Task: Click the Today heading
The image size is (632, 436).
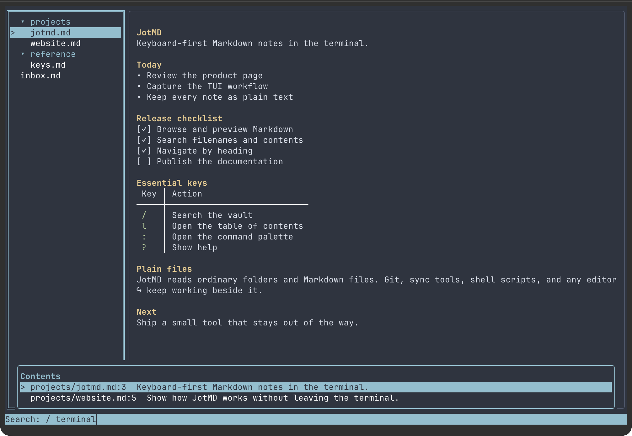Action: click(x=149, y=65)
